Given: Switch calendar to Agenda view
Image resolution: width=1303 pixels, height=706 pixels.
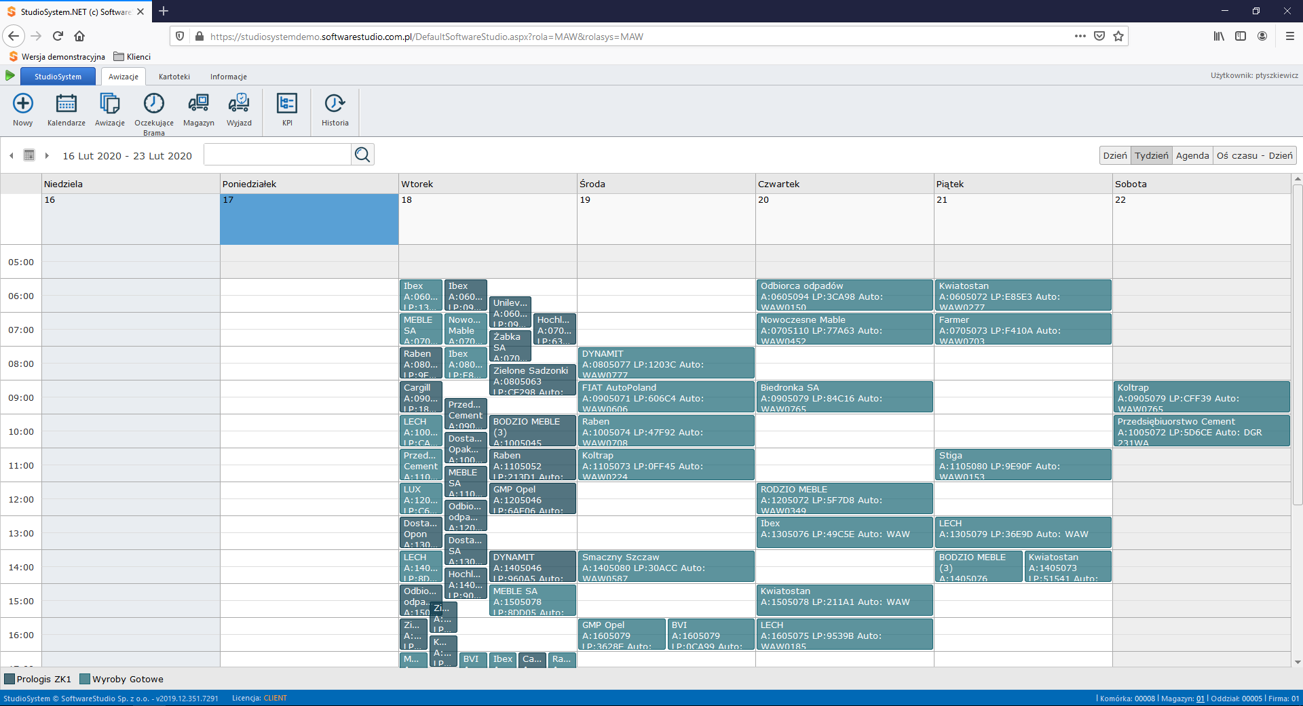Looking at the screenshot, I should tap(1192, 155).
